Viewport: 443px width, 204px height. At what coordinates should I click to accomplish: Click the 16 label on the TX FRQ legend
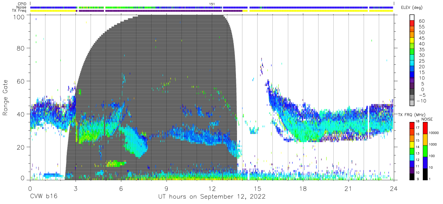417,134
